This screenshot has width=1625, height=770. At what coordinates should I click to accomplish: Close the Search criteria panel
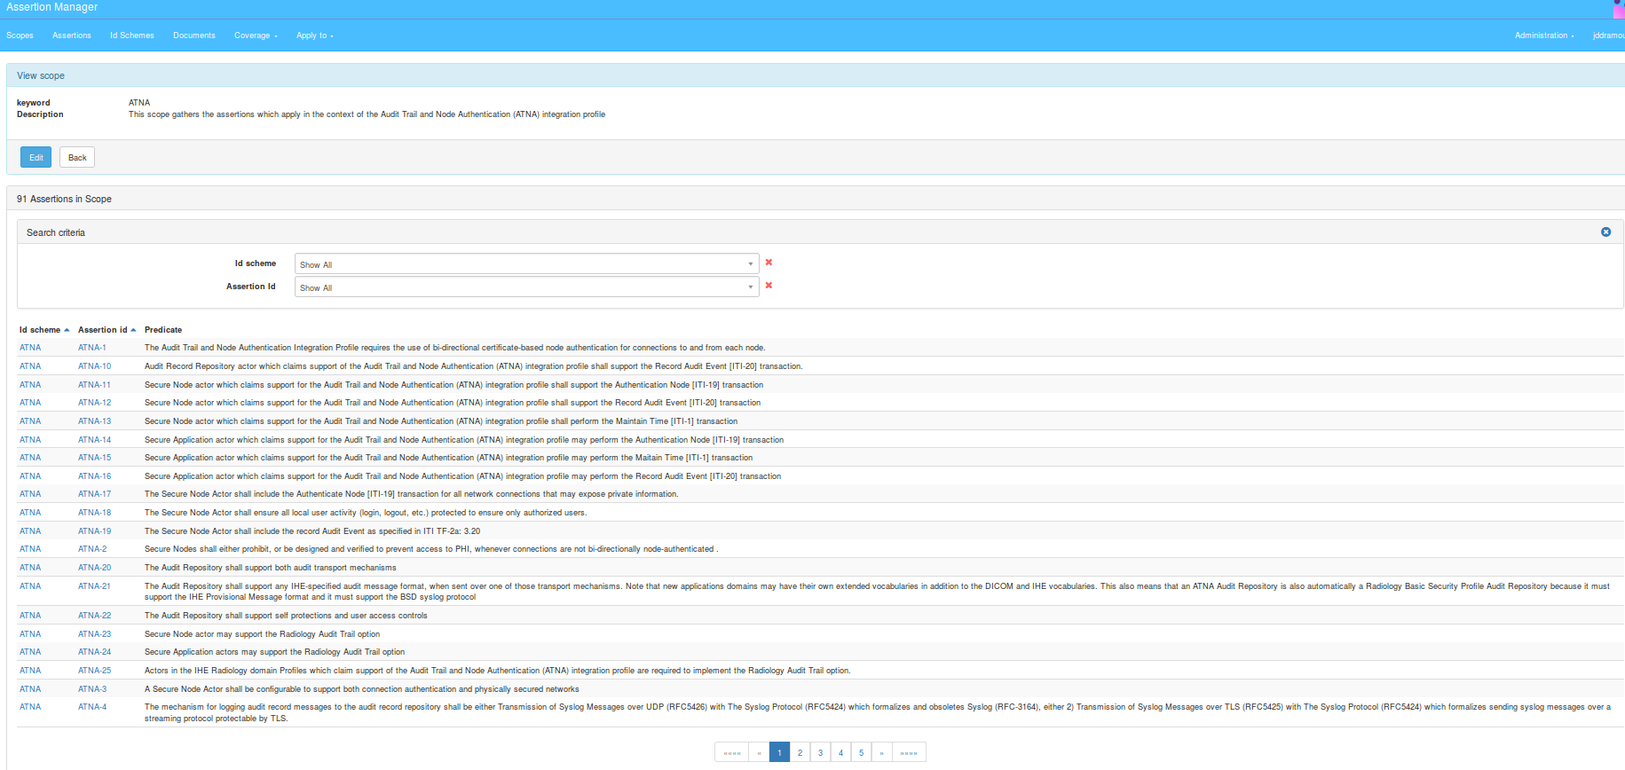click(1605, 232)
